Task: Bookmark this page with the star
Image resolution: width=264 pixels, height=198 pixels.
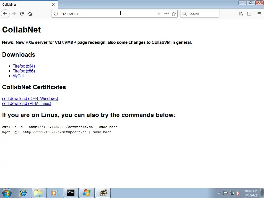Action: [x=174, y=14]
